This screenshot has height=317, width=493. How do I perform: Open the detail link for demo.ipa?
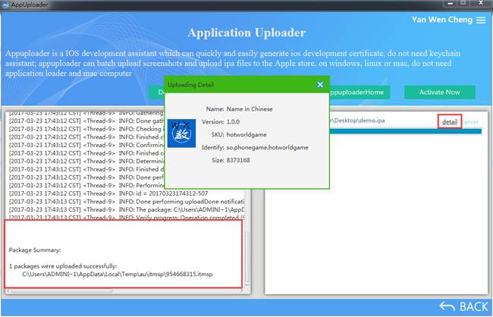[450, 121]
